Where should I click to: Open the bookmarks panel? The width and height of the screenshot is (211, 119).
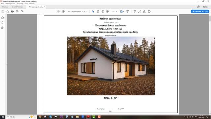pyautogui.click(x=2, y=23)
